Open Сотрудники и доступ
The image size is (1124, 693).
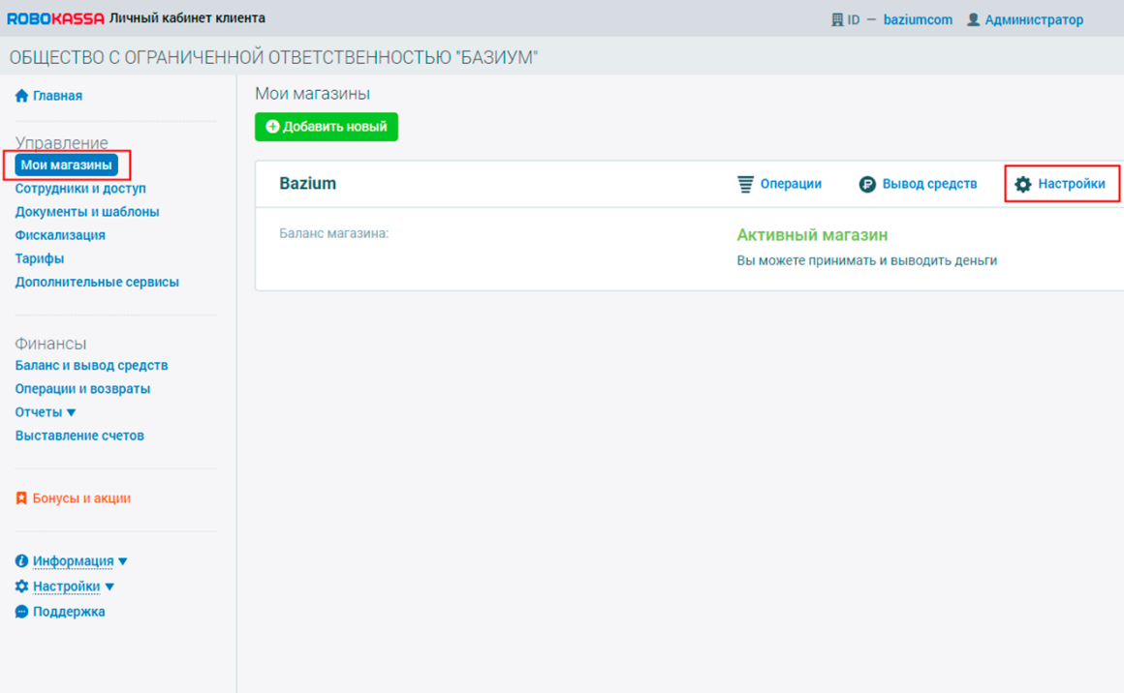80,189
